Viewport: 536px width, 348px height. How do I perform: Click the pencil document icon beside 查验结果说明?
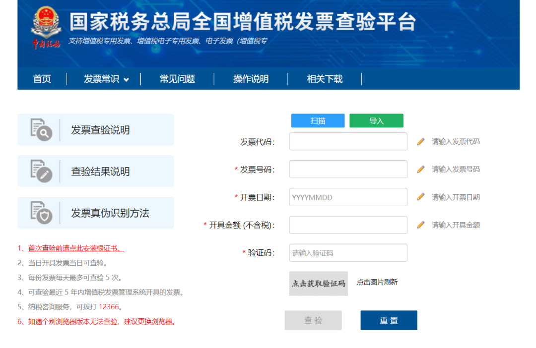[x=41, y=171]
